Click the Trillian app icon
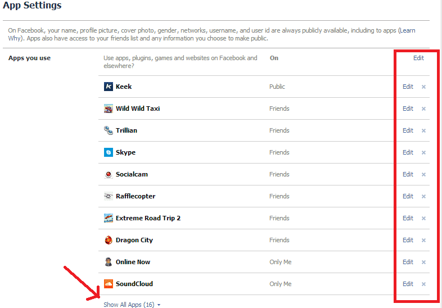442x308 pixels. click(x=109, y=130)
